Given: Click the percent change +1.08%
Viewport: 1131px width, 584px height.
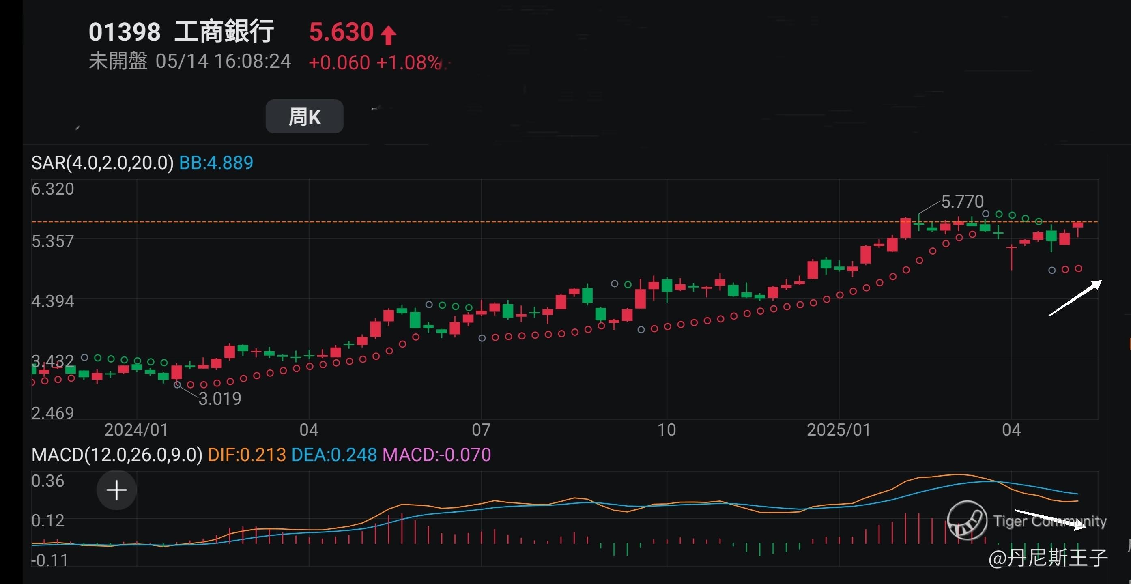Looking at the screenshot, I should pyautogui.click(x=409, y=62).
